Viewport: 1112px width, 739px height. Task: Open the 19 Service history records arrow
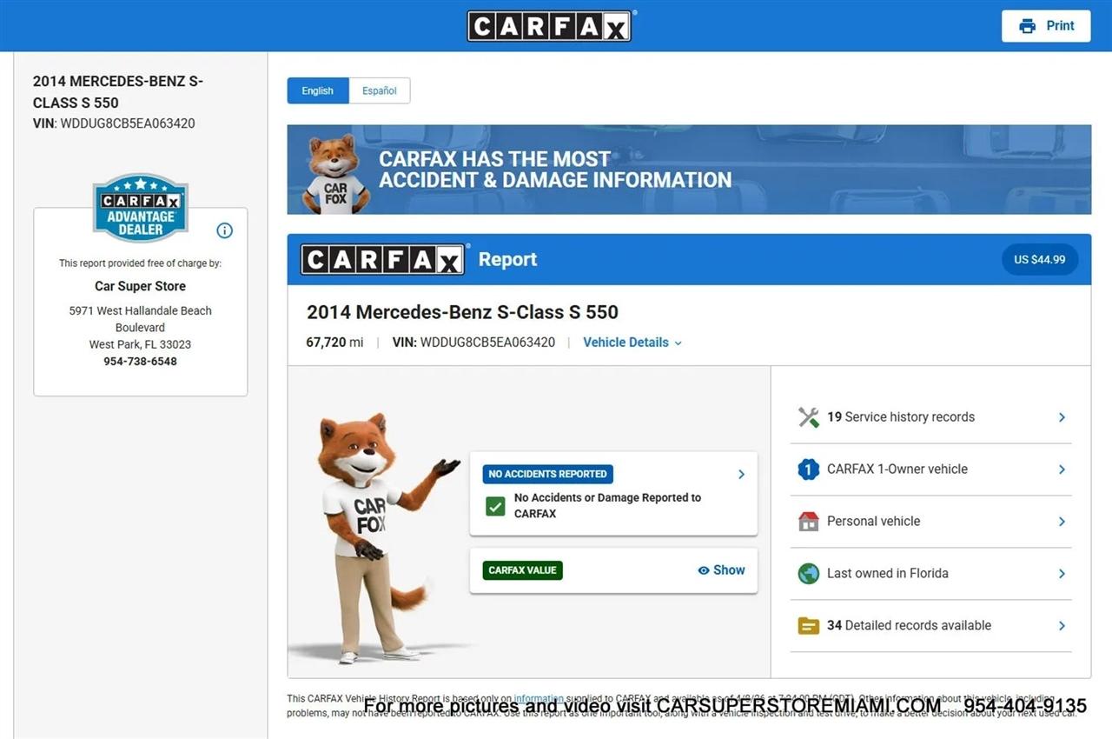1062,417
